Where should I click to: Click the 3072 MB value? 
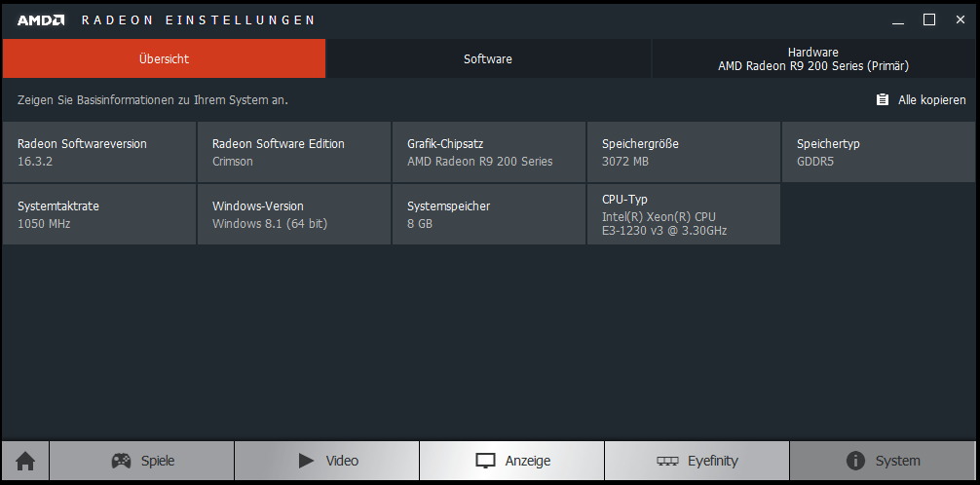625,162
